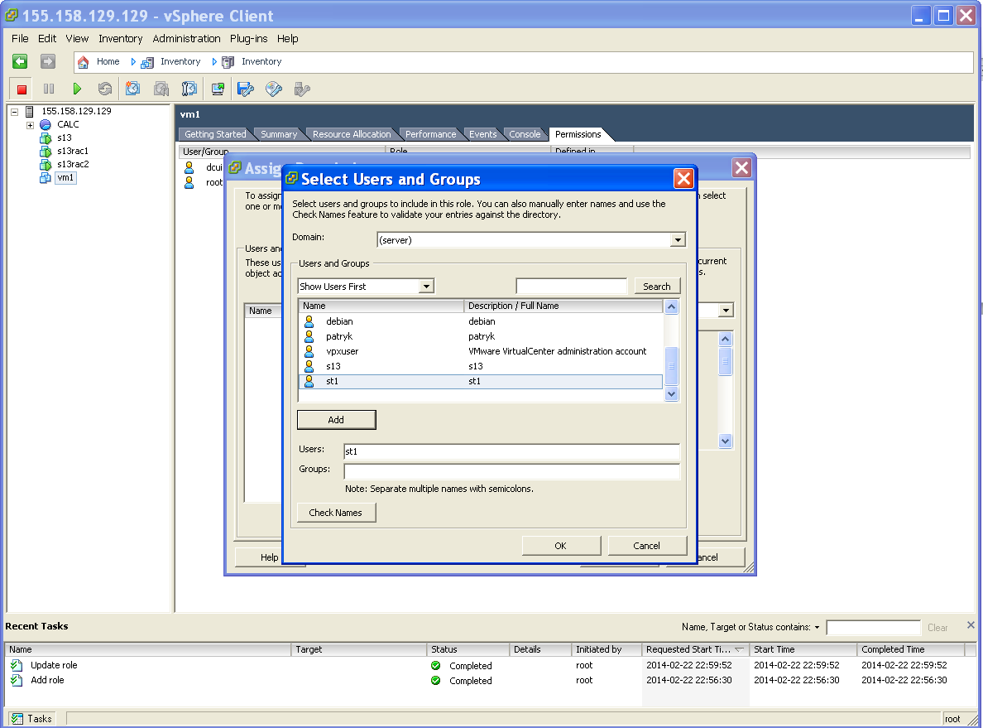The image size is (983, 728).
Task: Select the CALC resource pool icon
Action: click(x=46, y=124)
